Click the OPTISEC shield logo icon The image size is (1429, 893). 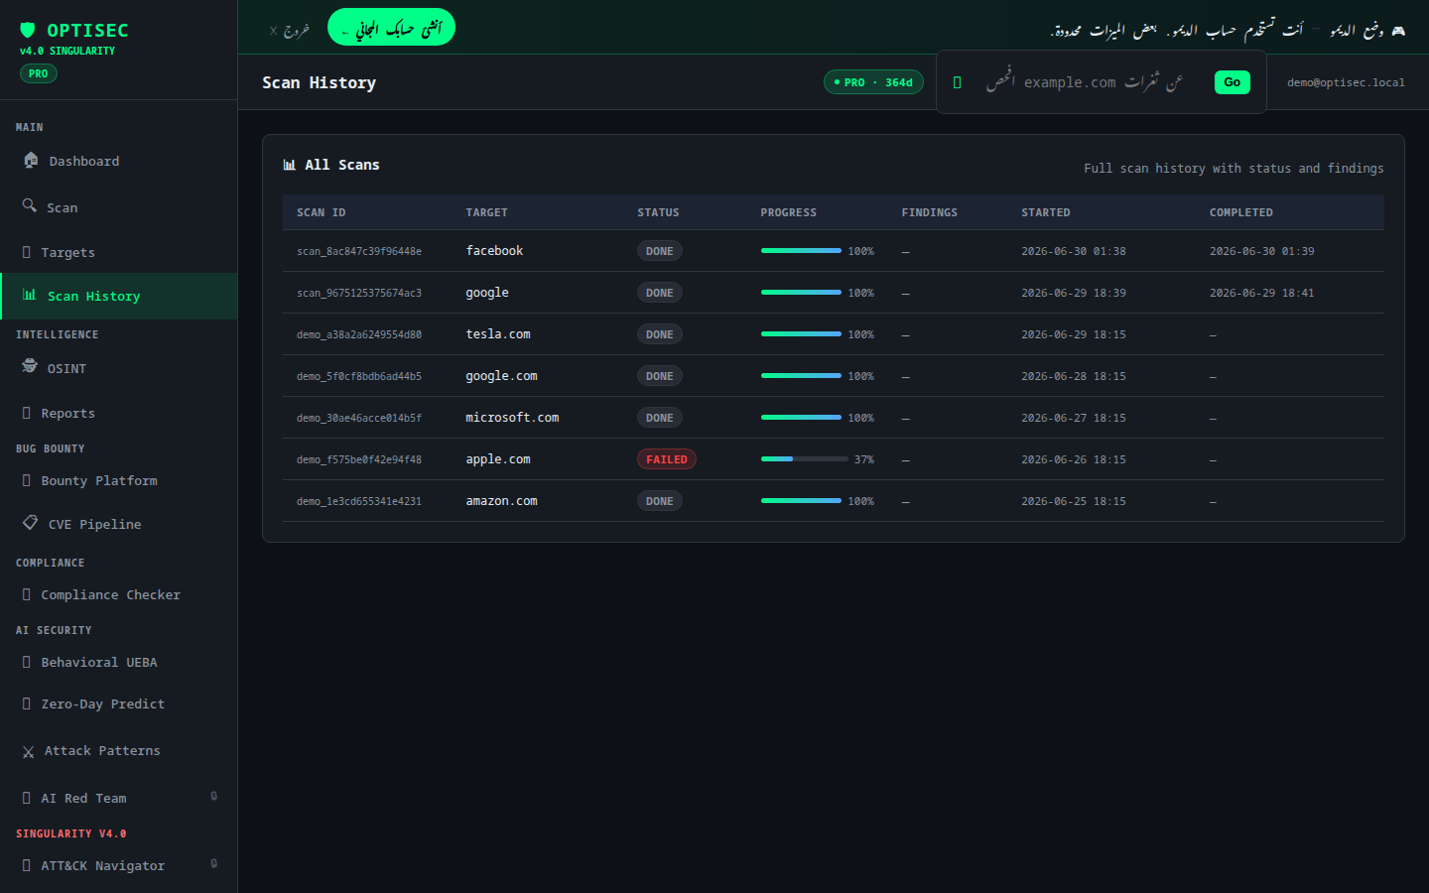coord(28,30)
